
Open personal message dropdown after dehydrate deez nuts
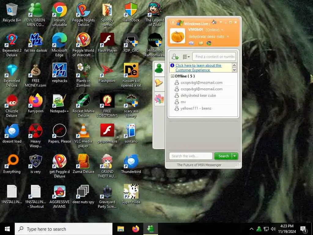228,37
